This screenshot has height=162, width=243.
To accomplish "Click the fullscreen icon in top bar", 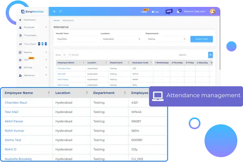I will tap(60, 11).
